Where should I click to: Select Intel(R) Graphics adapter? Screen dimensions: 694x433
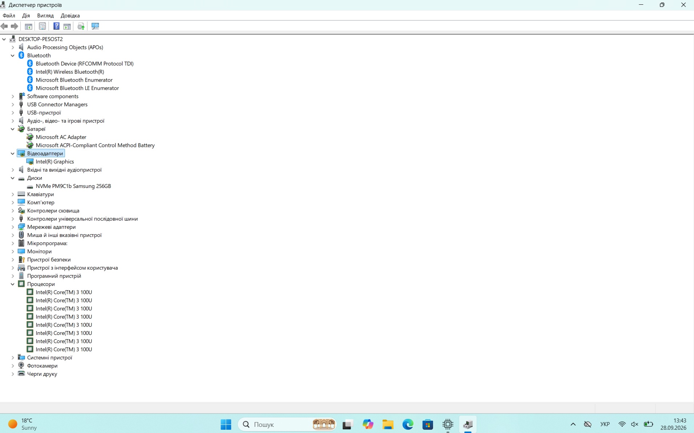pyautogui.click(x=55, y=162)
